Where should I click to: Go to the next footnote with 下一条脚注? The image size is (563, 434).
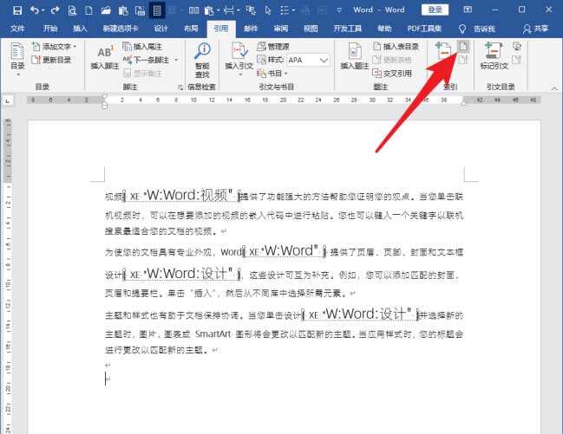point(147,60)
